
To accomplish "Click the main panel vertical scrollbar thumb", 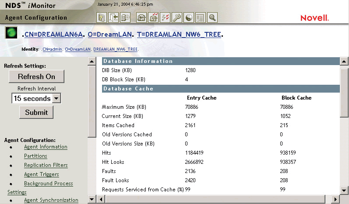I will pos(344,93).
